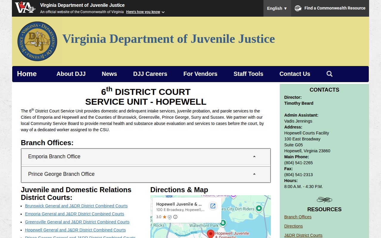Open Greensville General and J&DR Combined Courts link

pos(77,222)
